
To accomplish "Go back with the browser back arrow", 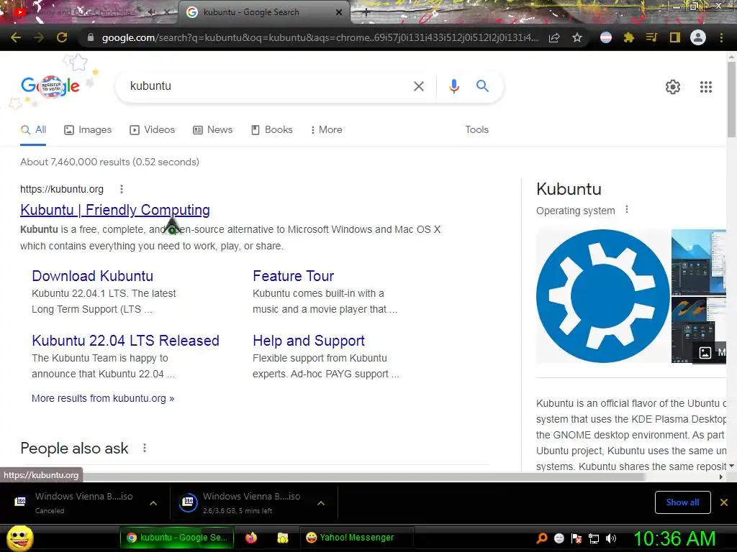I will coord(16,37).
